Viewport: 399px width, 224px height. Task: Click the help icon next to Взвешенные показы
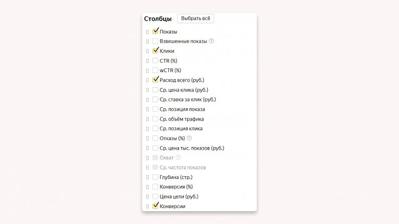(211, 41)
